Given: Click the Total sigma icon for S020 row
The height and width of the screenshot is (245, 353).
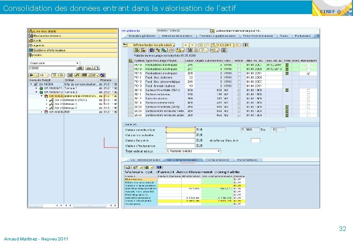Looking at the screenshot, I should (287, 107).
